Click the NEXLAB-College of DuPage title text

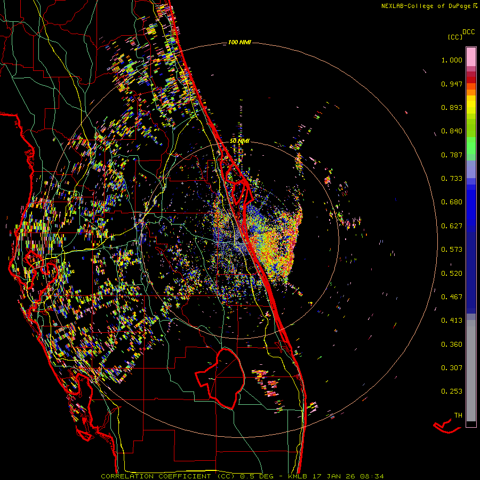pos(426,6)
